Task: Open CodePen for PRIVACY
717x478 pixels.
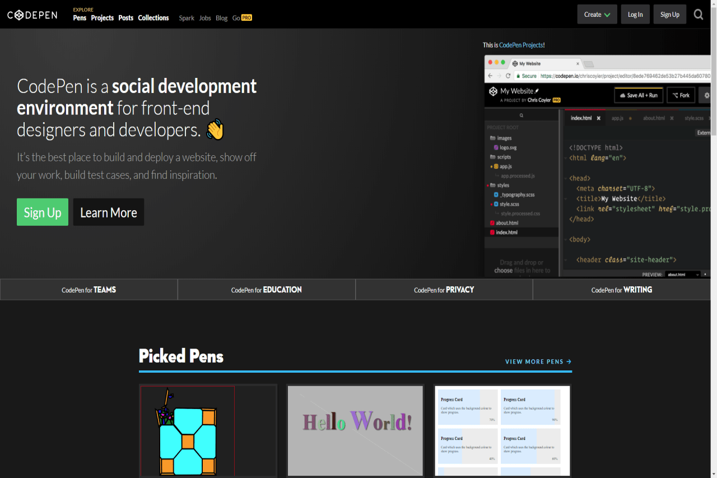Action: click(444, 290)
